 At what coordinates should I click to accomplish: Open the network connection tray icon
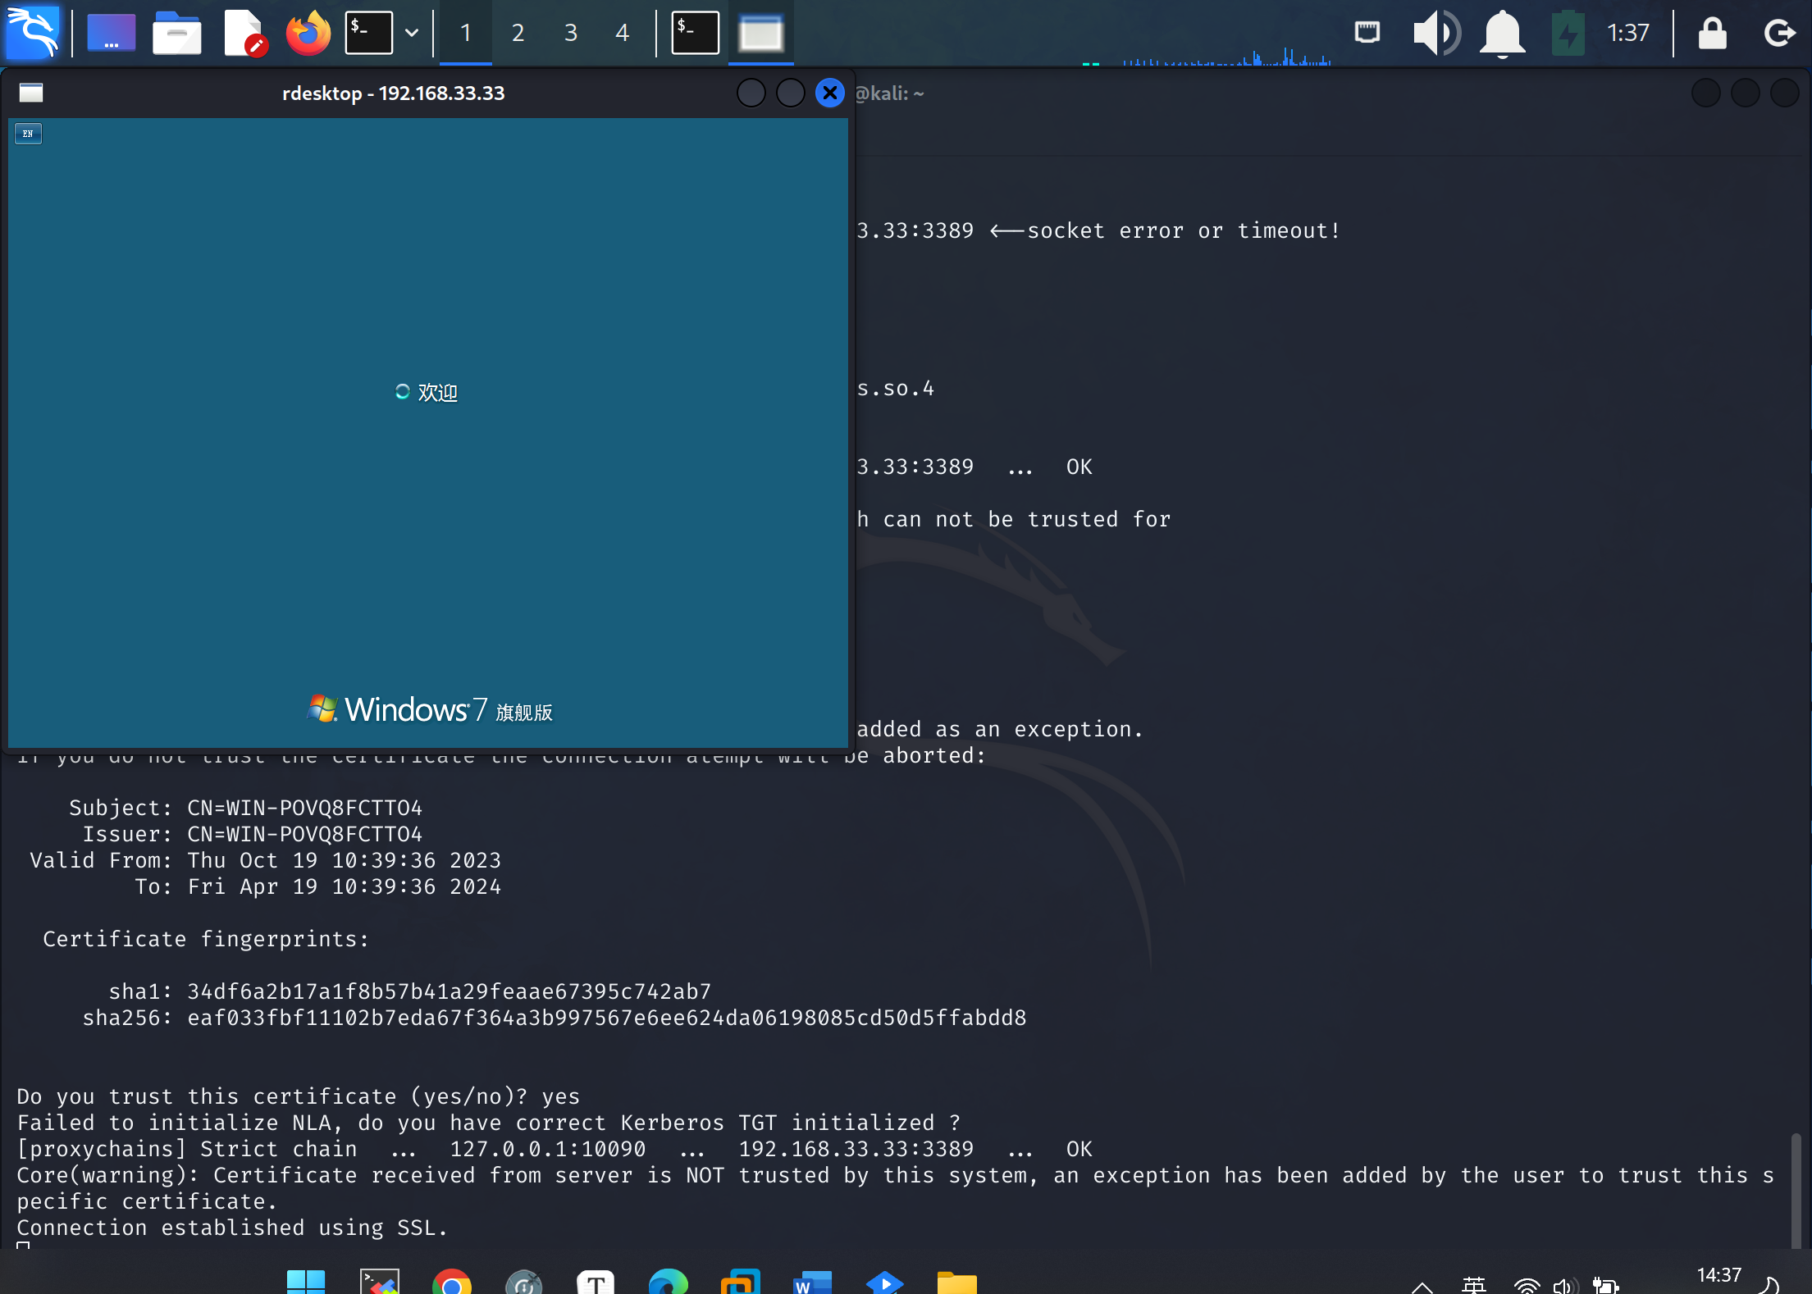click(x=1367, y=33)
